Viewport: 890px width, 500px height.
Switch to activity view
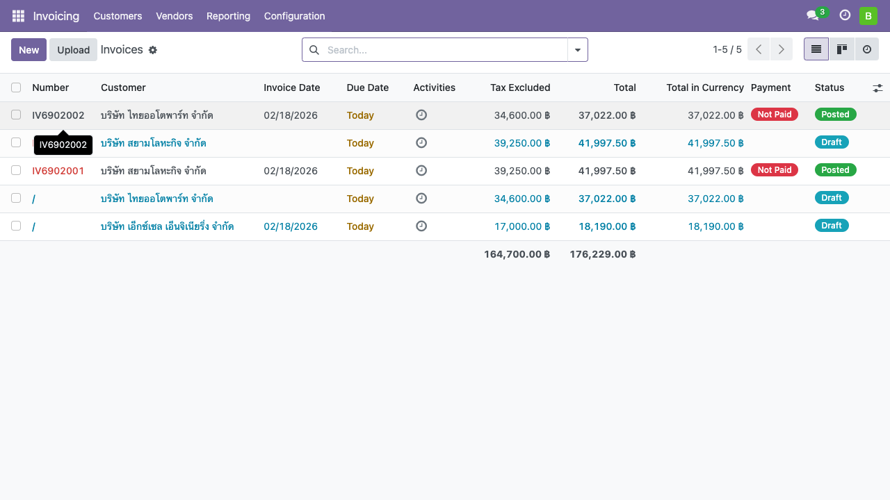coord(866,49)
